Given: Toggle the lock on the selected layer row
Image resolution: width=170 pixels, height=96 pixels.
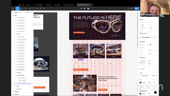Looking at the screenshot, I should click(28, 83).
